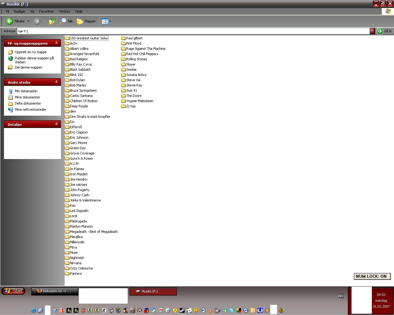Collapse the Andre steder panel
394x315 pixels.
pyautogui.click(x=56, y=82)
